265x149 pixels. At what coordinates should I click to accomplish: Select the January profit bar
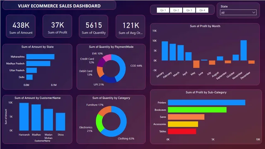165,51
